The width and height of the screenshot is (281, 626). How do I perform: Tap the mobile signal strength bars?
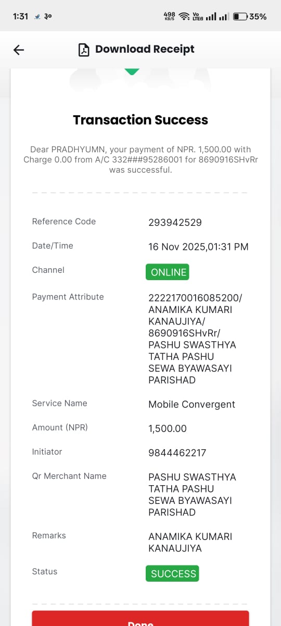point(217,16)
